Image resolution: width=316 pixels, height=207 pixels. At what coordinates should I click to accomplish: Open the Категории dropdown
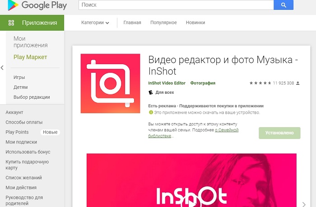tap(95, 23)
